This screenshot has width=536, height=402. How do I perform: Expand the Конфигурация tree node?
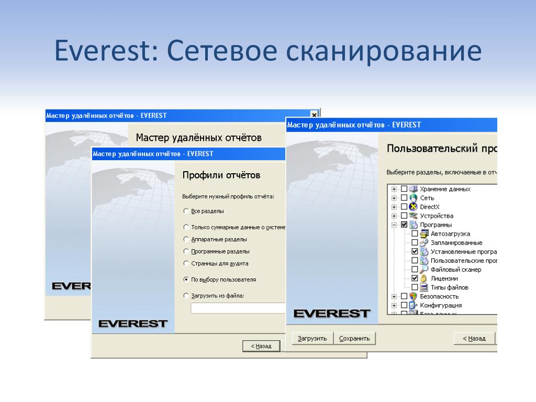tap(394, 306)
